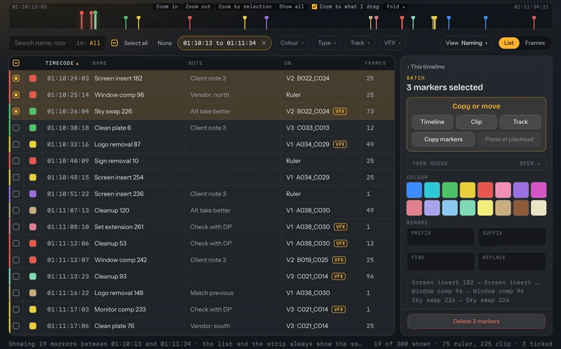This screenshot has height=349, width=561.
Task: Switch to the List view
Action: click(509, 43)
